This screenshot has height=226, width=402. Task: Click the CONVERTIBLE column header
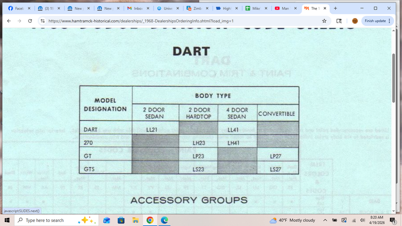tap(276, 114)
